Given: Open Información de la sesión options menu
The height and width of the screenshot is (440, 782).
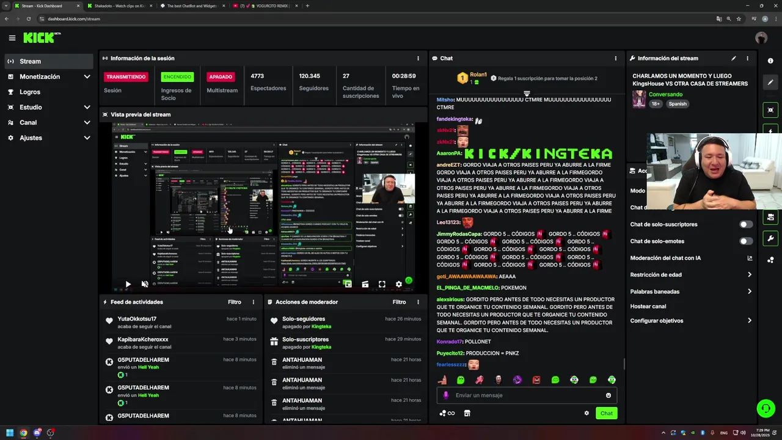Looking at the screenshot, I should (x=418, y=58).
